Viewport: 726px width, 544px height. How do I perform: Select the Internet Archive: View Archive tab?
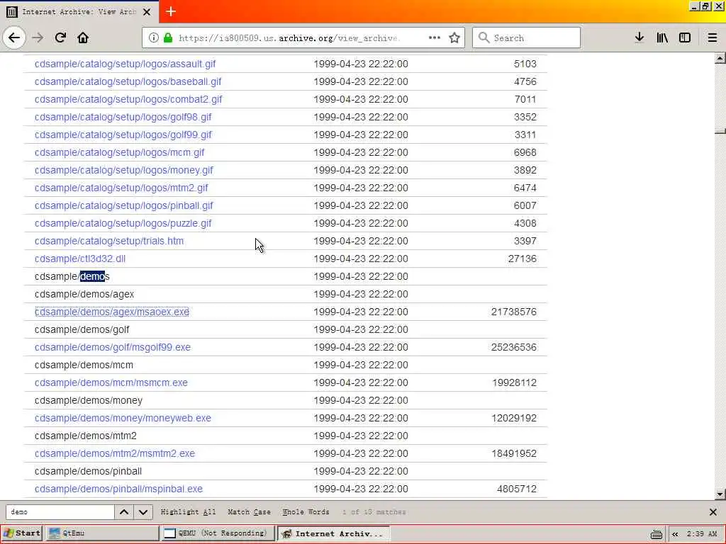coord(79,11)
